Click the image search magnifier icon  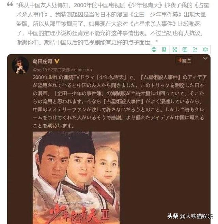[x=154, y=50]
